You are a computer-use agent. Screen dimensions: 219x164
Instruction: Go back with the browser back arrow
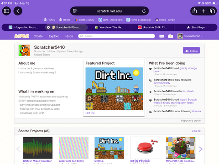click(18, 11)
